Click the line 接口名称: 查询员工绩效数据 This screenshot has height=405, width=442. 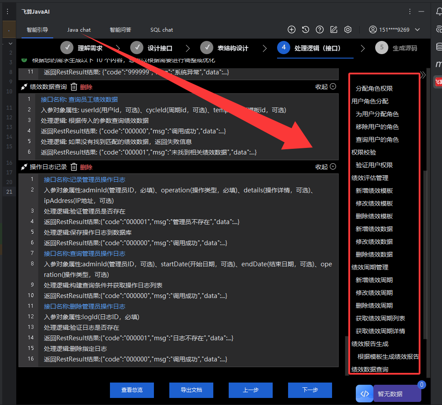pyautogui.click(x=79, y=99)
